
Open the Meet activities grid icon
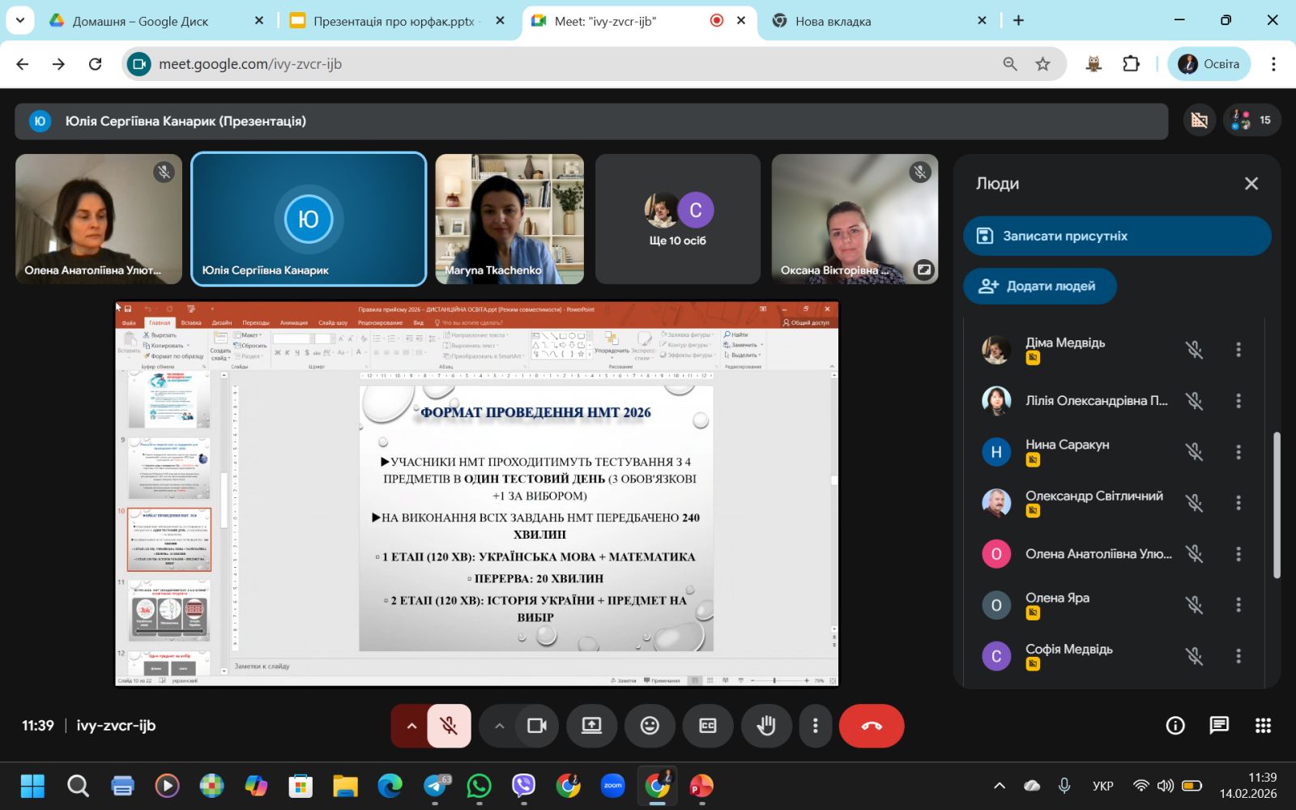coord(1263,726)
